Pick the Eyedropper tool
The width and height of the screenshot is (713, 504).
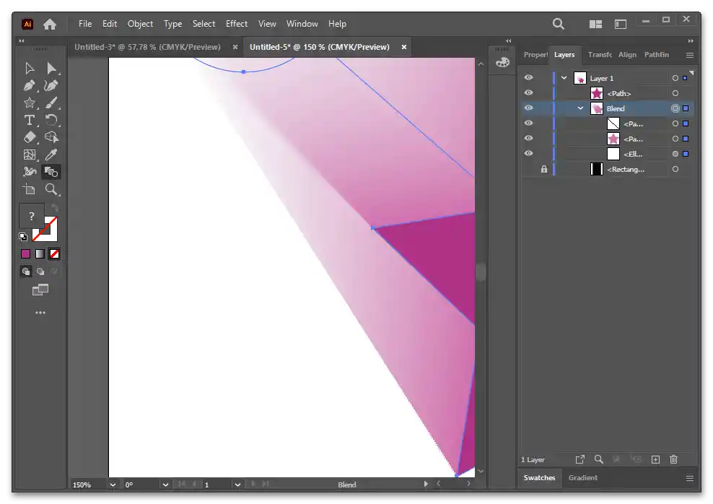[51, 155]
